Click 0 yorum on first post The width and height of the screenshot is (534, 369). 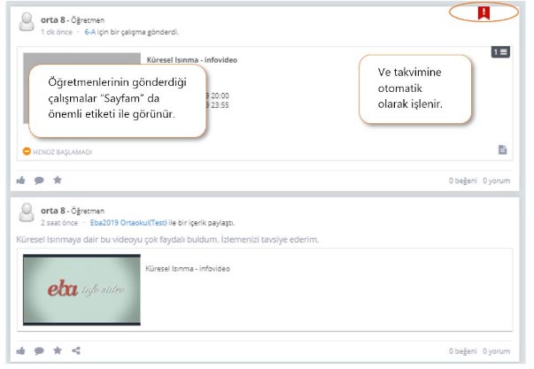tap(496, 181)
